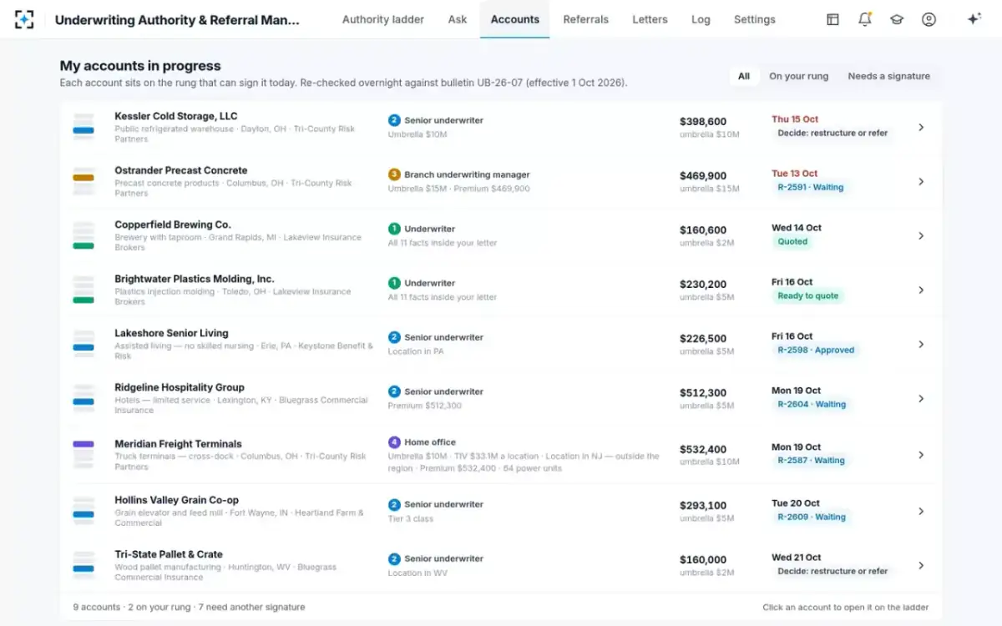Click rung 2 badge on Tri-State Pallet row

tap(394, 558)
